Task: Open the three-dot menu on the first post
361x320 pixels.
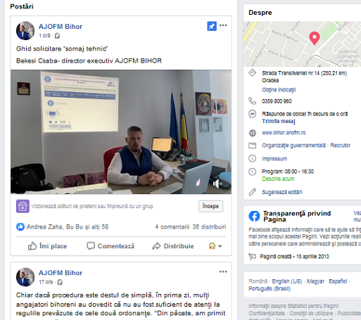Action: [x=223, y=25]
